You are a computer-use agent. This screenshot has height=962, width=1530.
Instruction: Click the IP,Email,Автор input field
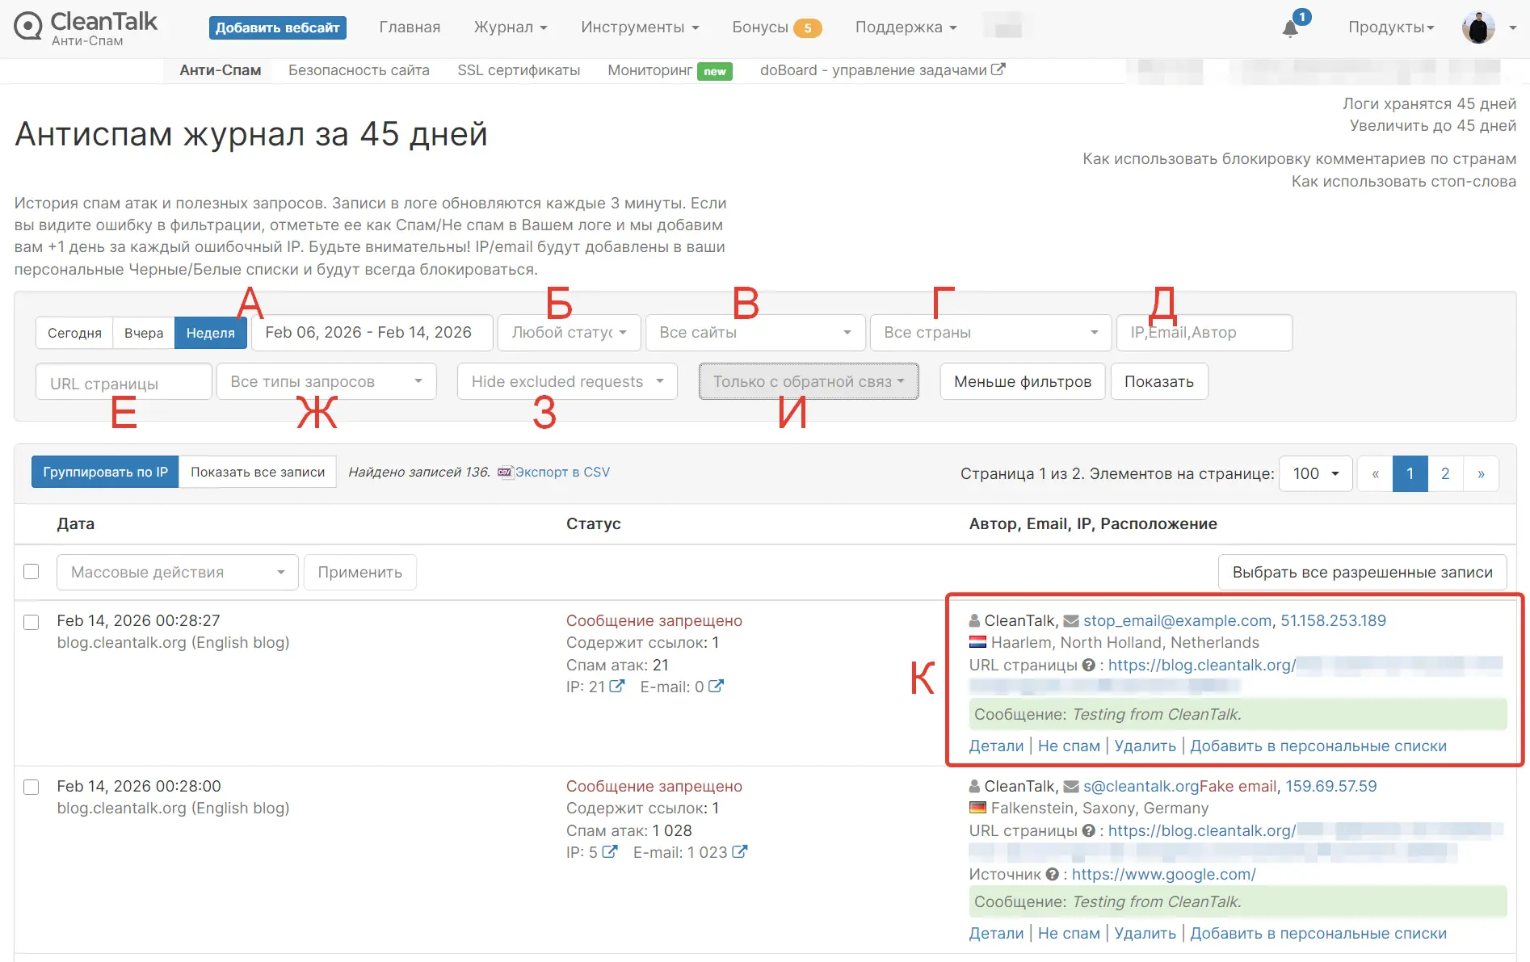point(1203,332)
